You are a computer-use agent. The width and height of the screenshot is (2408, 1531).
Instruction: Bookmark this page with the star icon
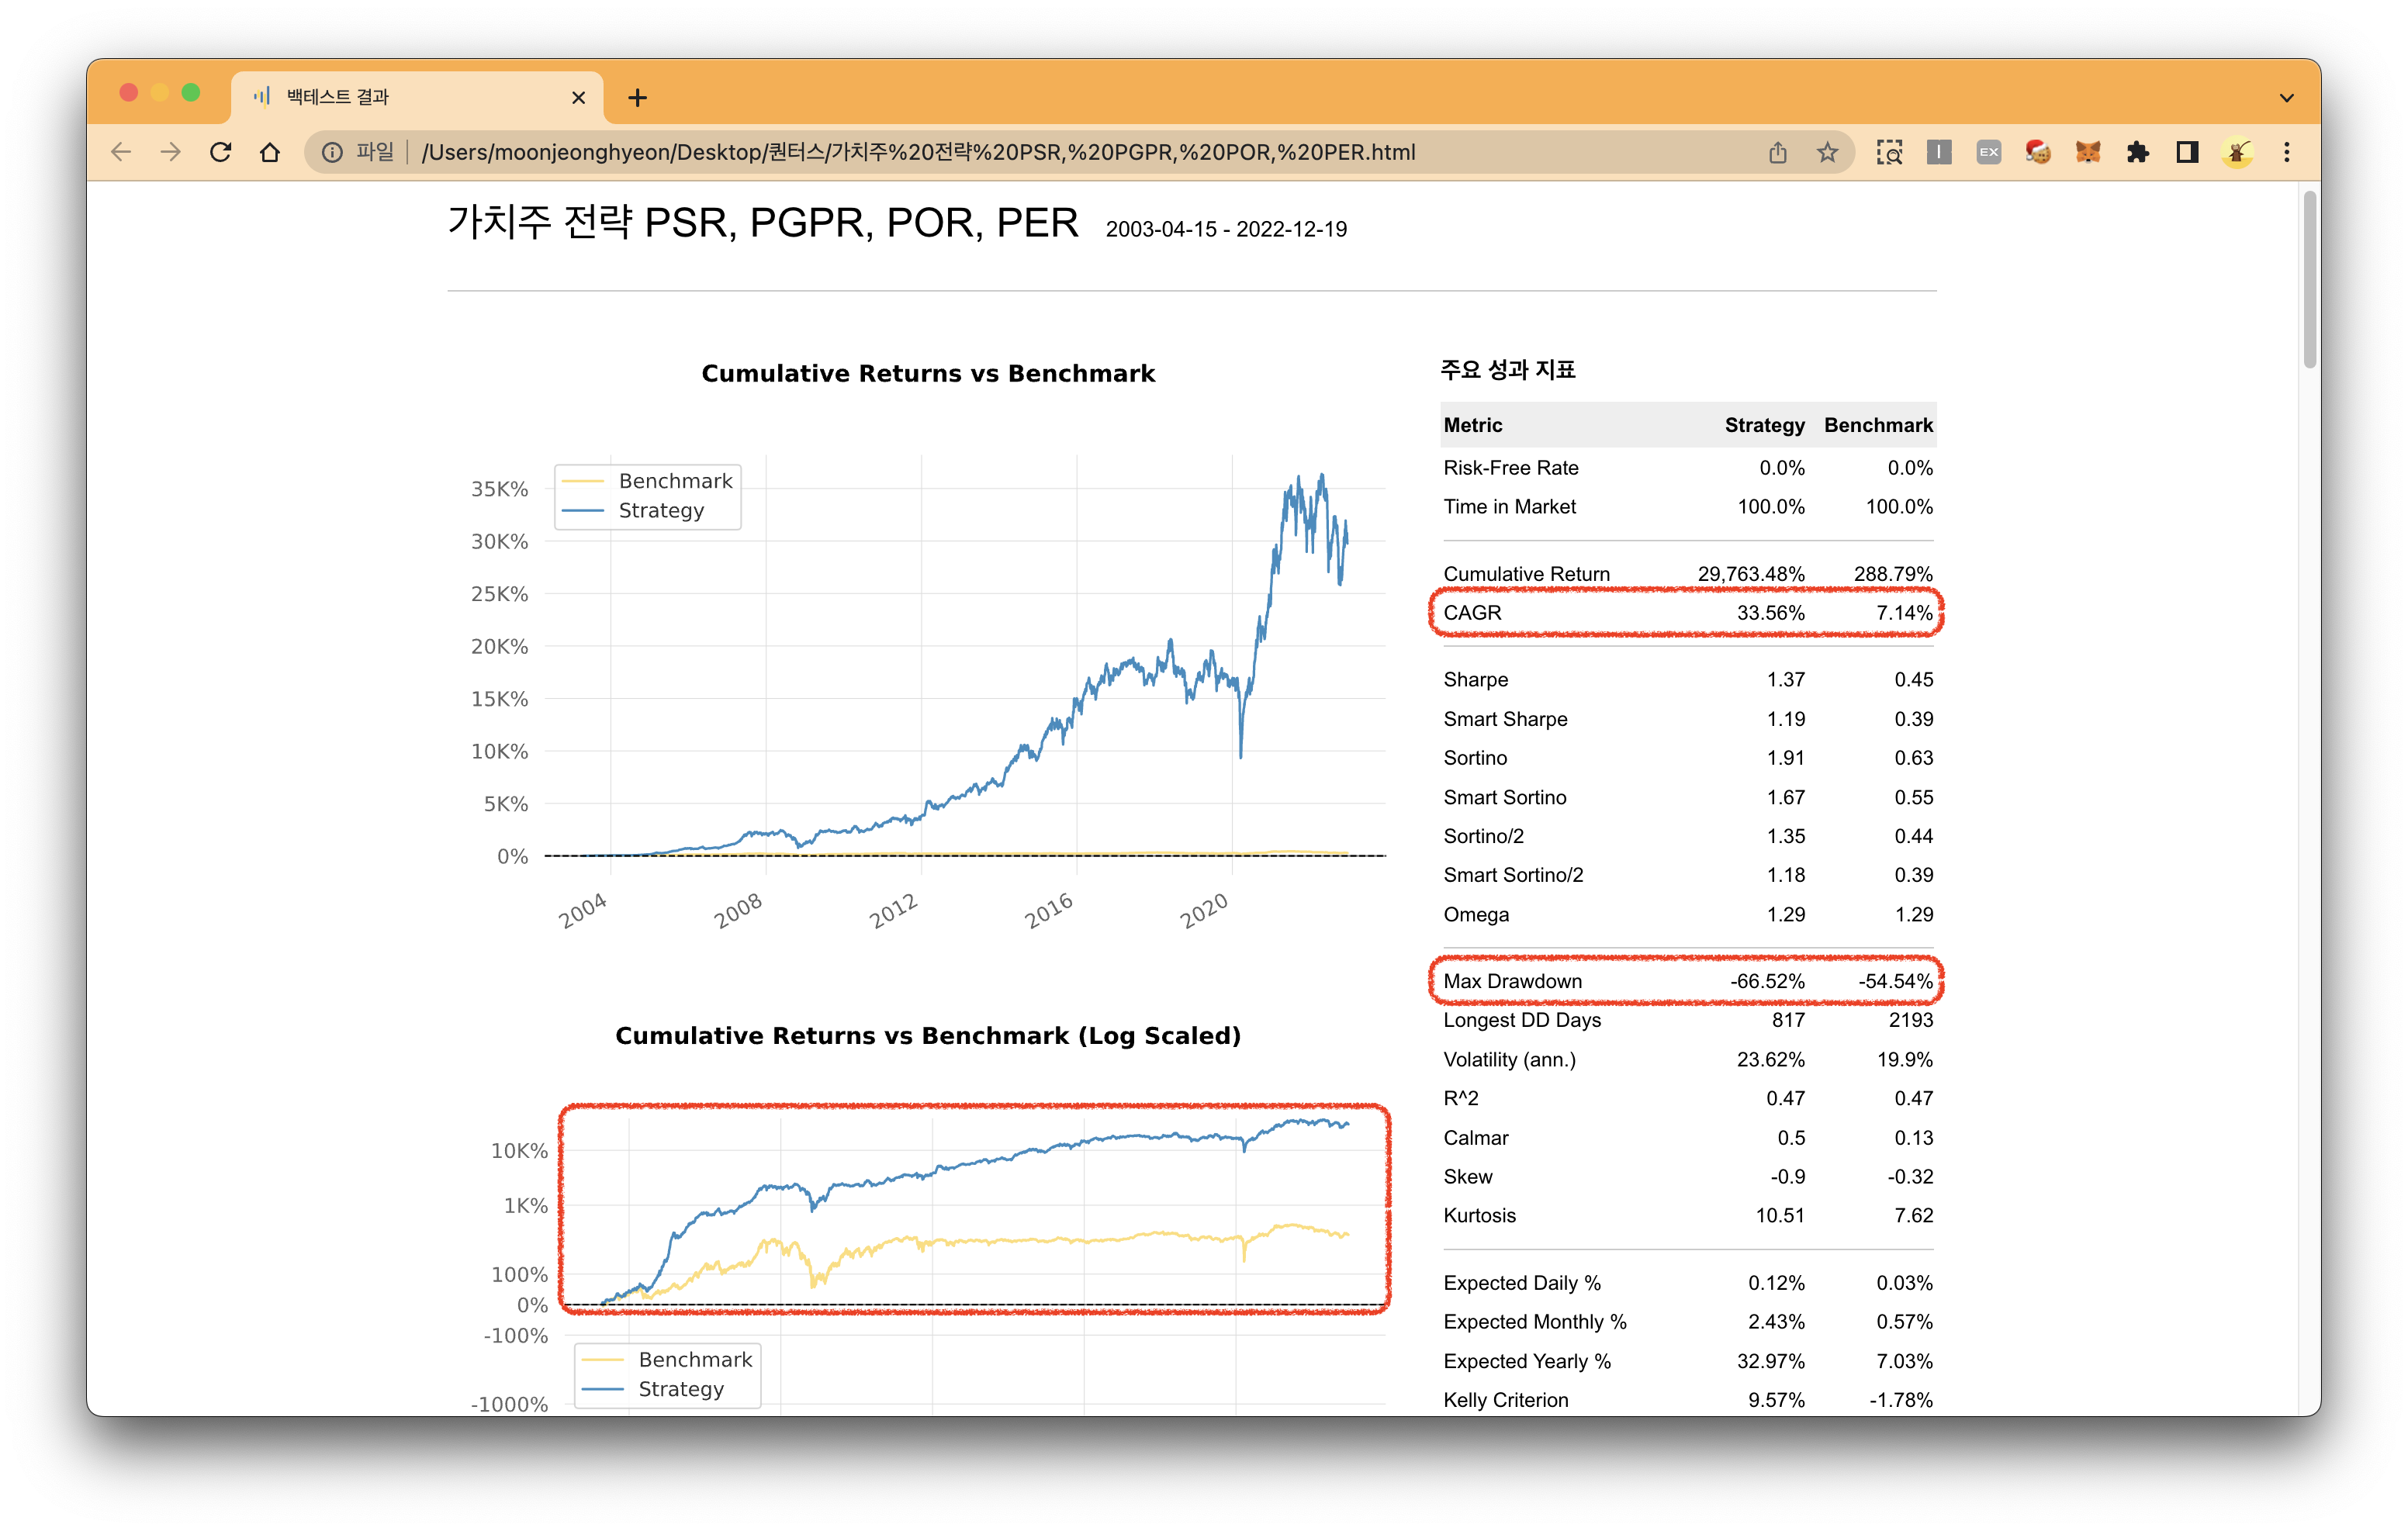point(1827,152)
